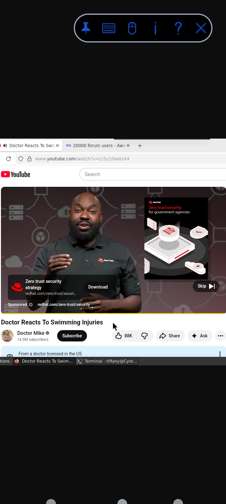This screenshot has width=226, height=504.
Task: Dislike the video with thumbs down
Action: (x=145, y=336)
